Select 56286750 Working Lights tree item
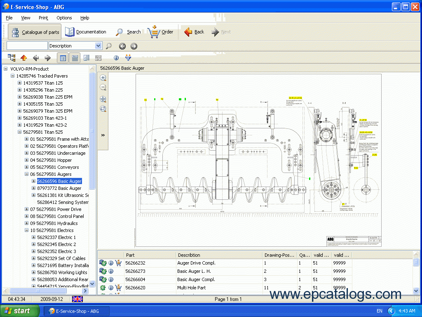 coord(62,272)
